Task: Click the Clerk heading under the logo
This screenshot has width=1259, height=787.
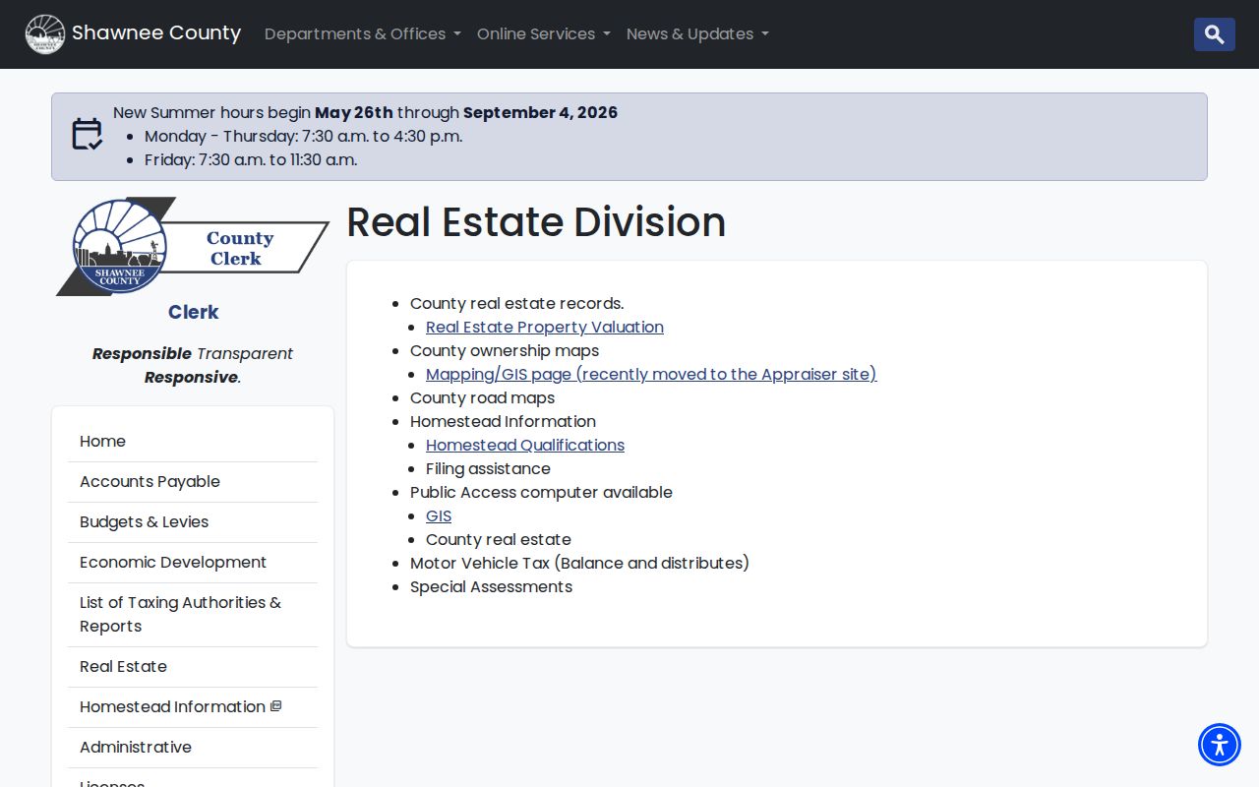Action: click(x=193, y=312)
